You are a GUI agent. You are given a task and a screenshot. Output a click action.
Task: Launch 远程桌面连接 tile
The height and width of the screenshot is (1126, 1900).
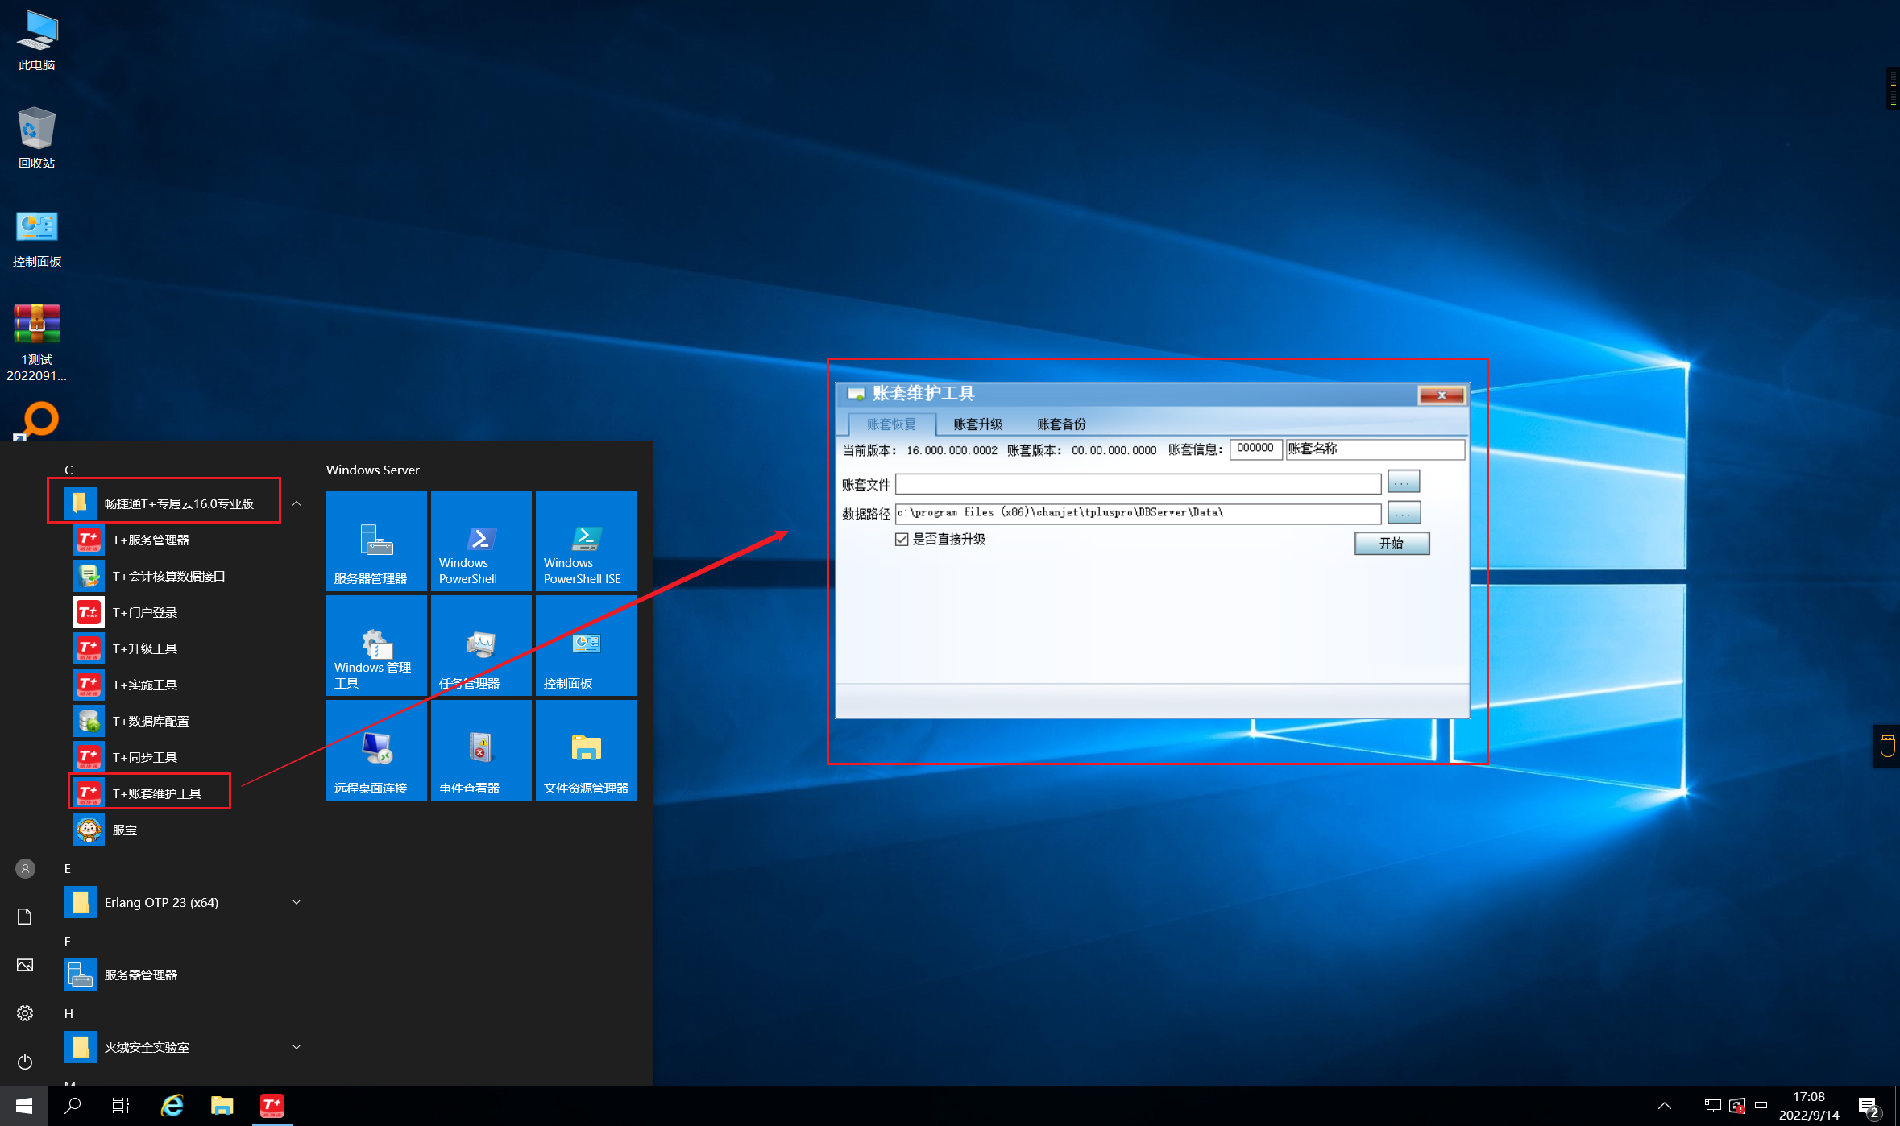point(376,750)
